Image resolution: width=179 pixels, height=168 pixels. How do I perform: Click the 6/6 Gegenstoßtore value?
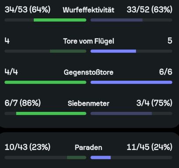pos(166,72)
